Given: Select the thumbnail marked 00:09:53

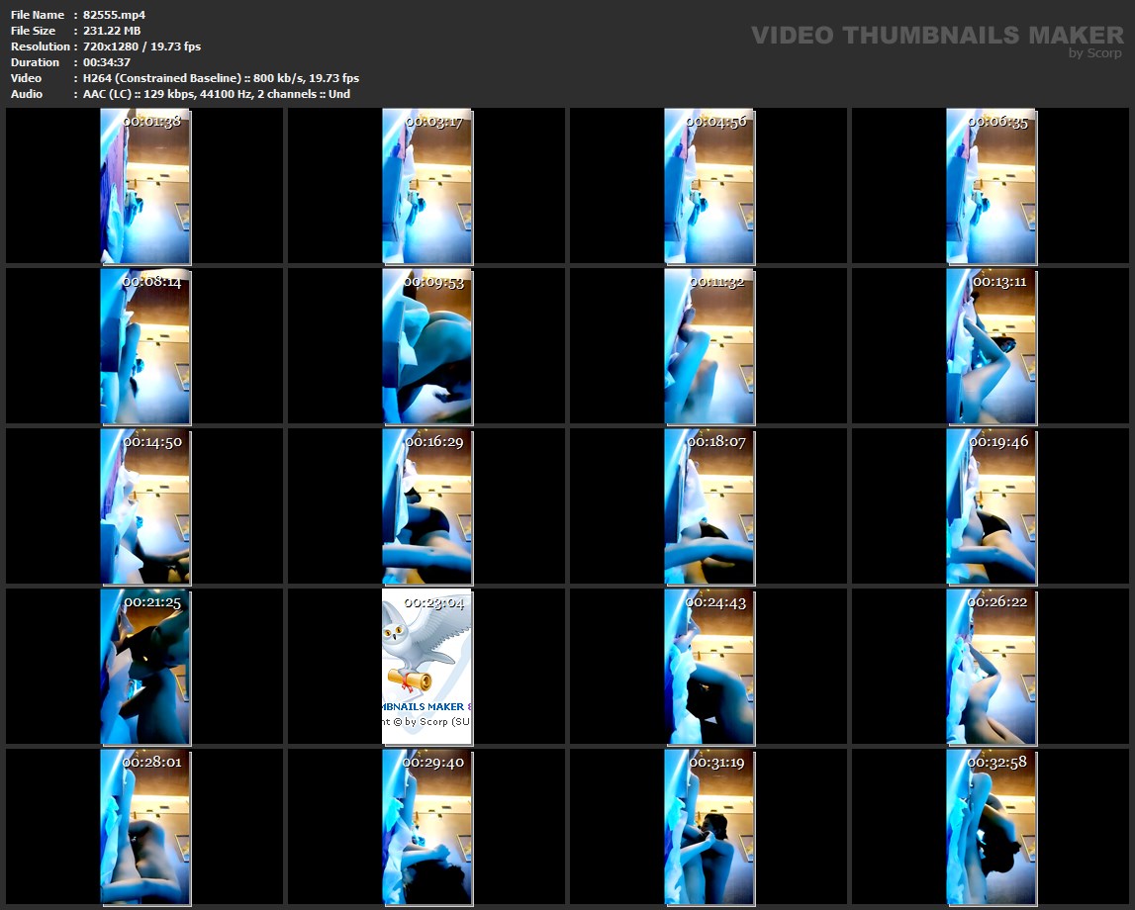Looking at the screenshot, I should click(427, 346).
